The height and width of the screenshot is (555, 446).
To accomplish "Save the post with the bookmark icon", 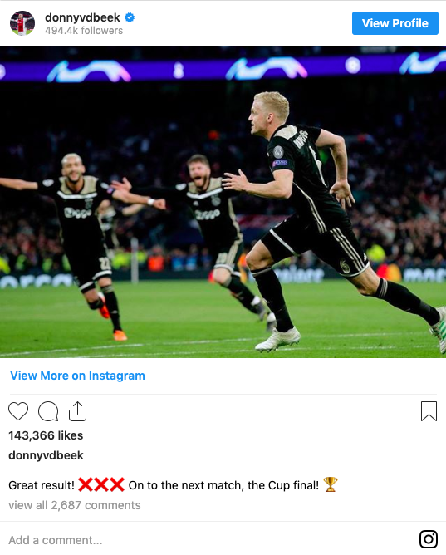I will point(429,411).
